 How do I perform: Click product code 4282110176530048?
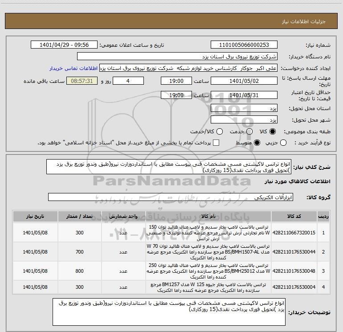pos(294,271)
